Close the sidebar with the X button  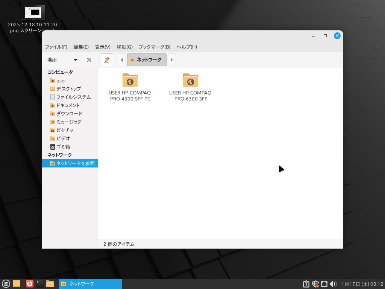click(x=89, y=60)
